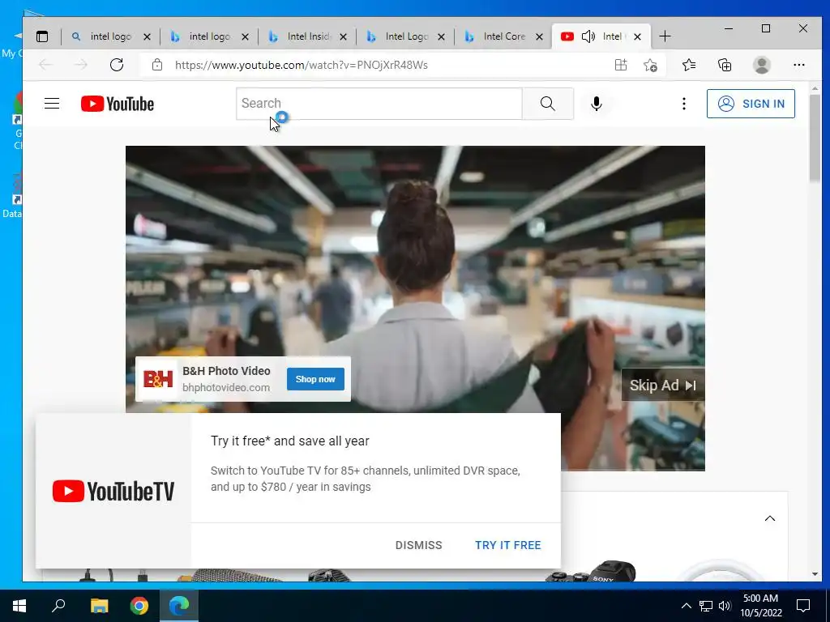Viewport: 830px width, 622px height.
Task: Go to YouTube home via logo
Action: coord(118,104)
